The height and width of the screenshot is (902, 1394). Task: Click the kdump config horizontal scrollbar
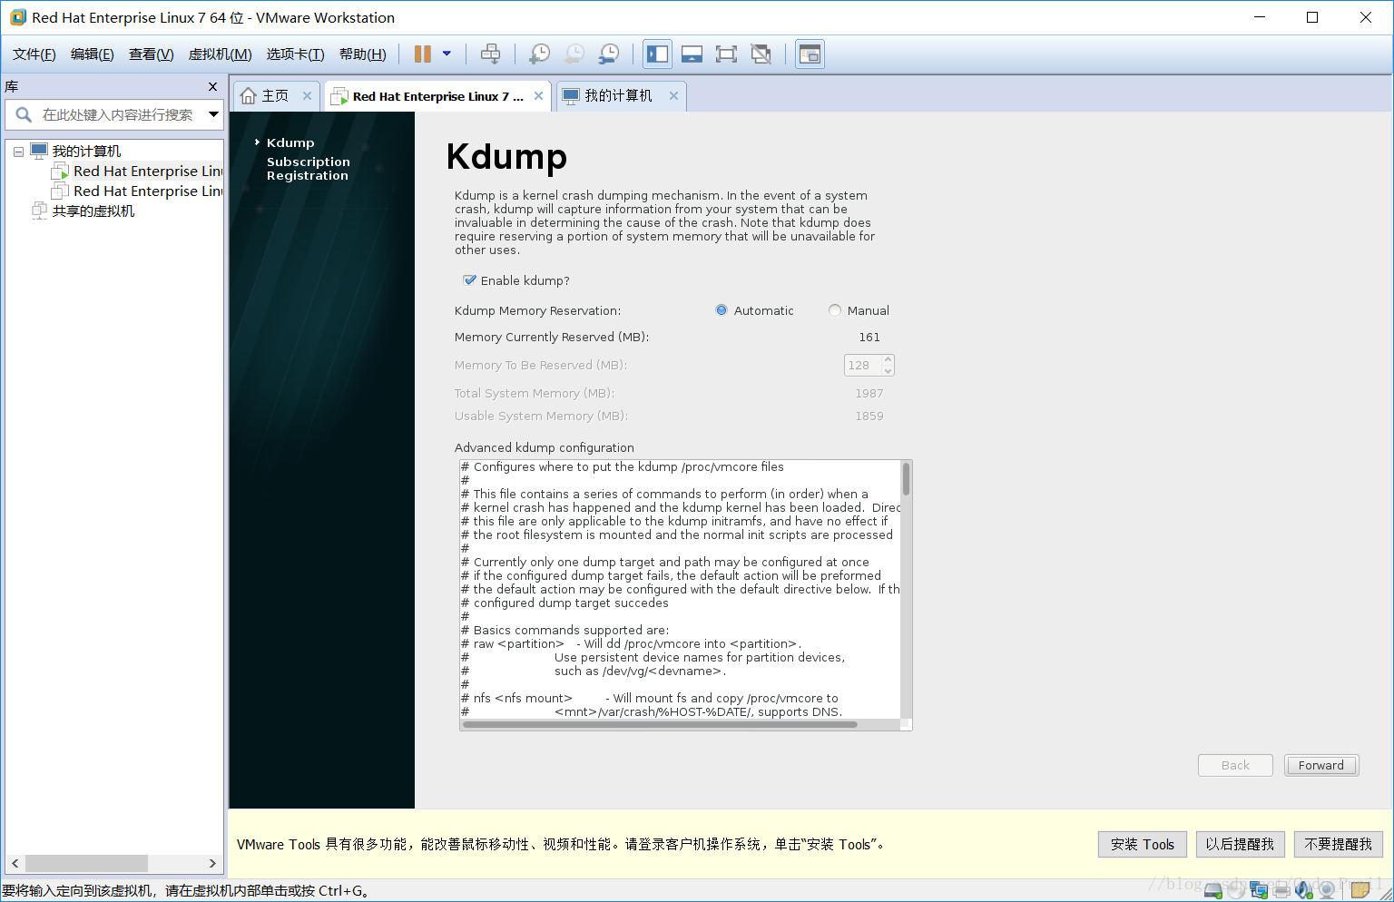(x=660, y=724)
